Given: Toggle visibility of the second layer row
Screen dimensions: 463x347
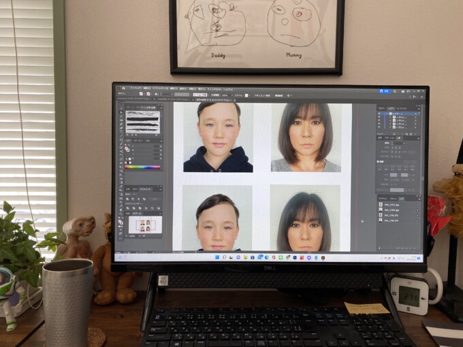Looking at the screenshot, I should point(379,118).
